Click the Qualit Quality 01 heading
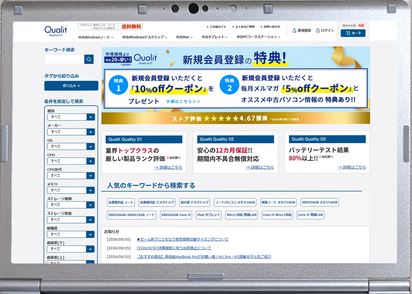The width and height of the screenshot is (412, 294). pos(144,139)
